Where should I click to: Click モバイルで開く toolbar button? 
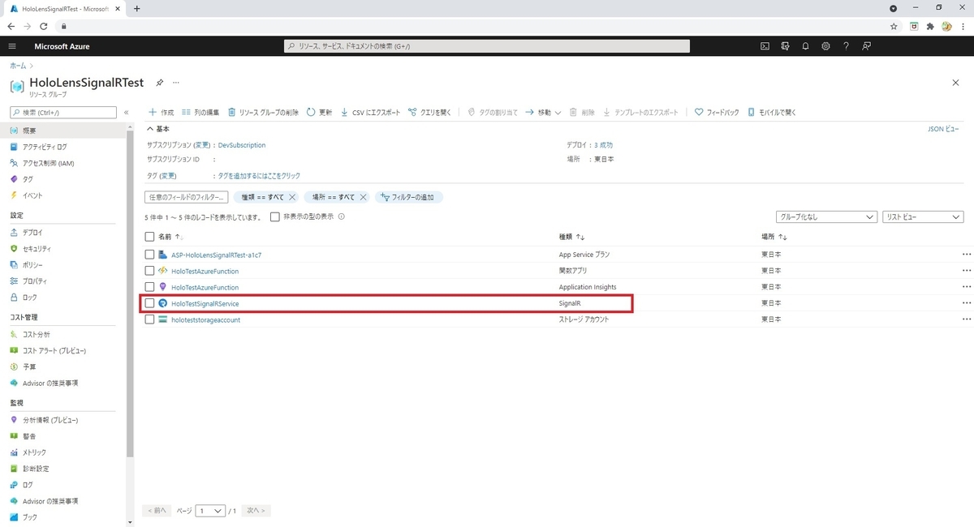click(772, 112)
